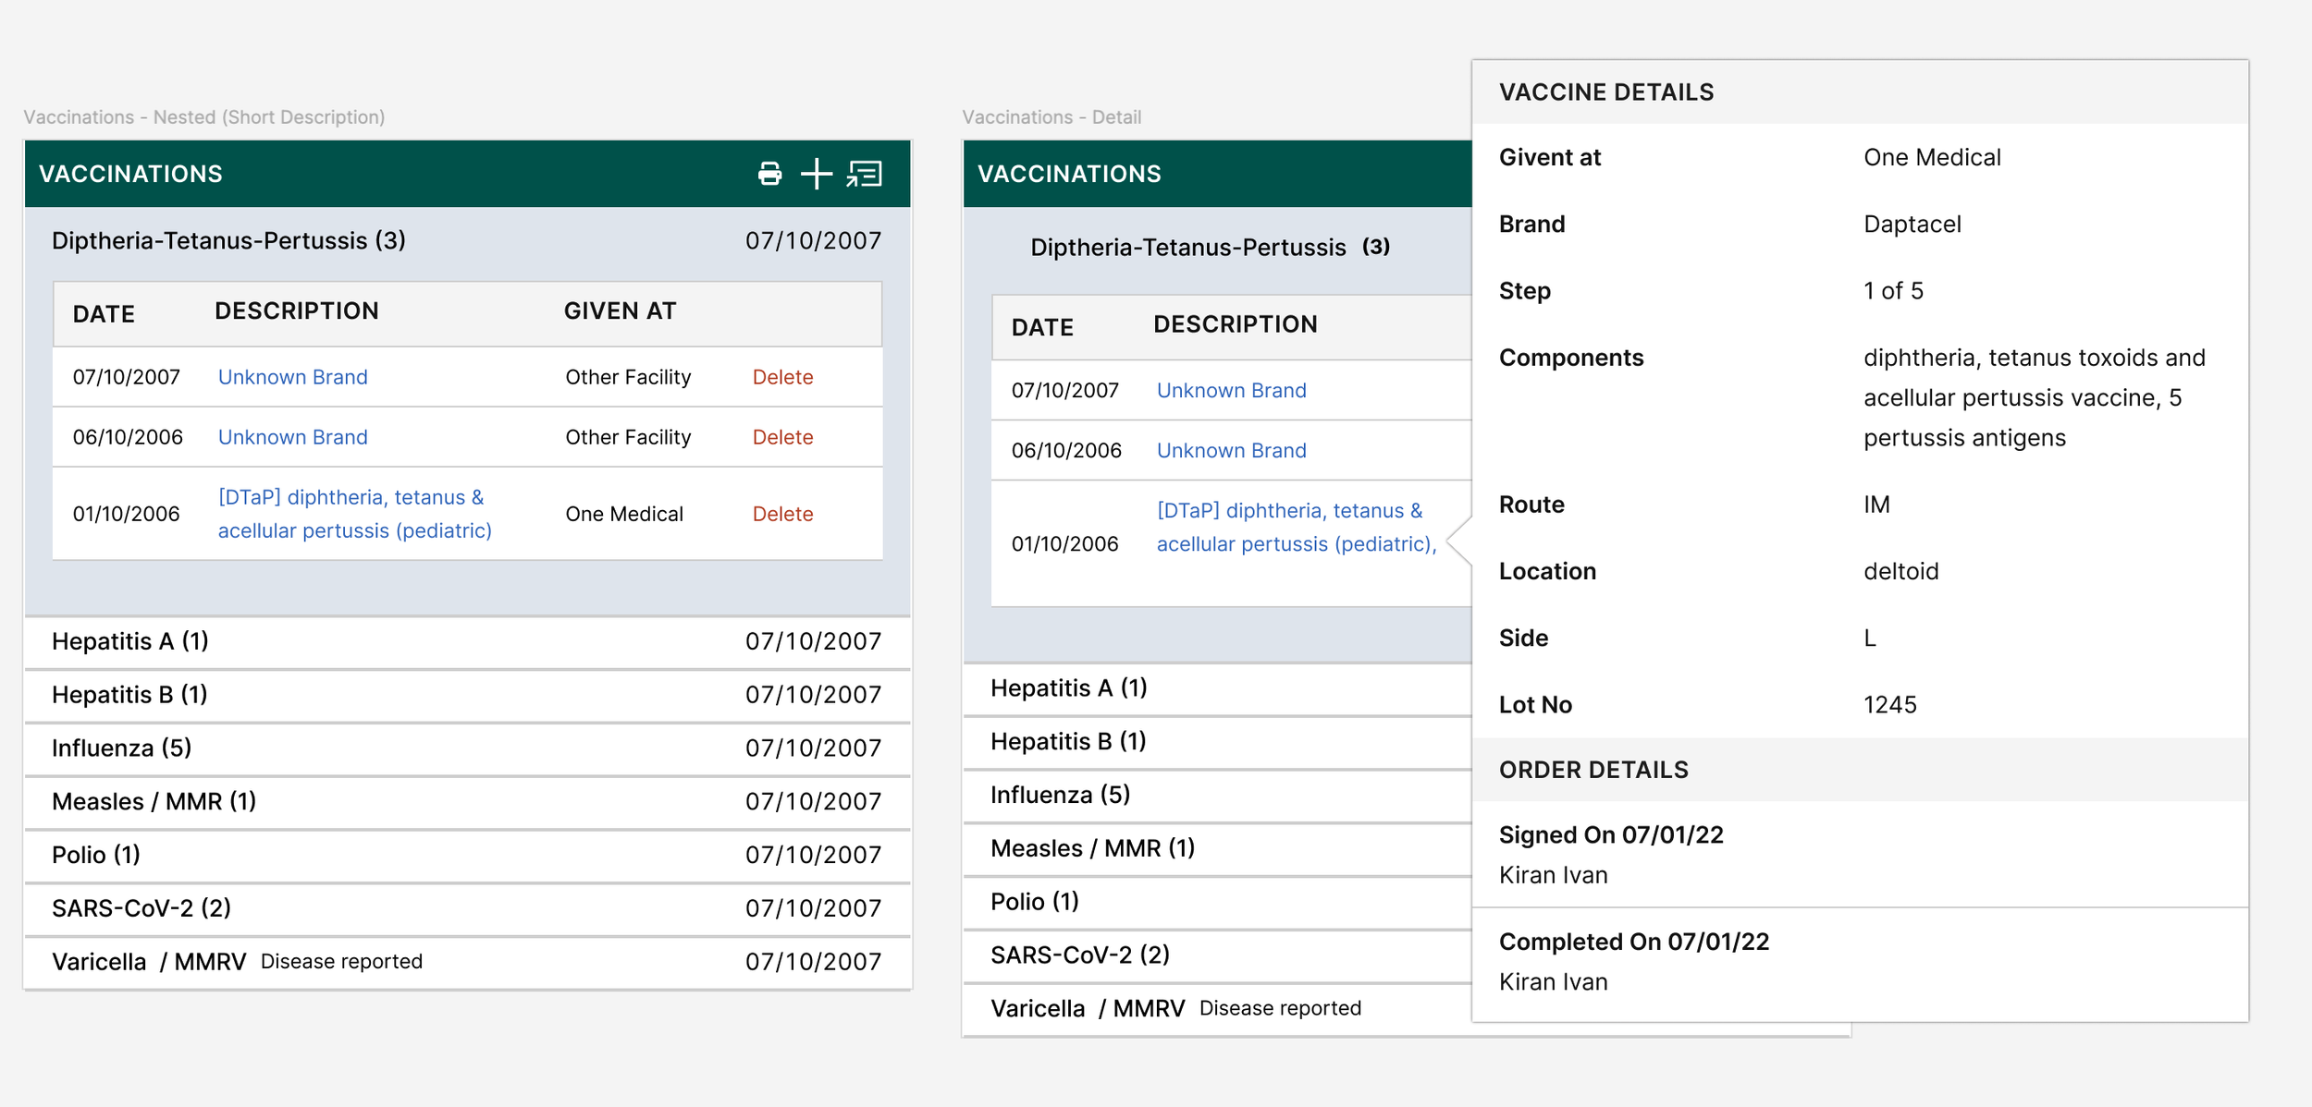The image size is (2312, 1107).
Task: Delete the 06/10/2006 Unknown Brand entry
Action: coord(782,437)
